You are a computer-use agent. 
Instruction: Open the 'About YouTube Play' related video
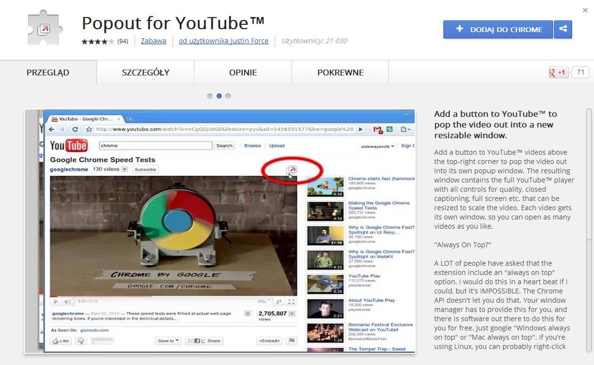372,300
